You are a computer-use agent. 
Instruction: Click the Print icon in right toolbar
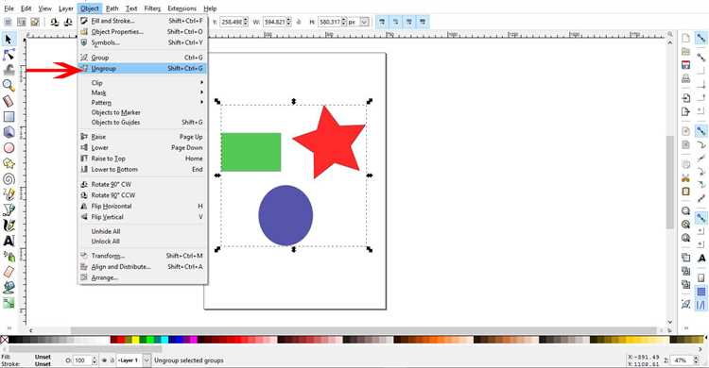[x=686, y=78]
